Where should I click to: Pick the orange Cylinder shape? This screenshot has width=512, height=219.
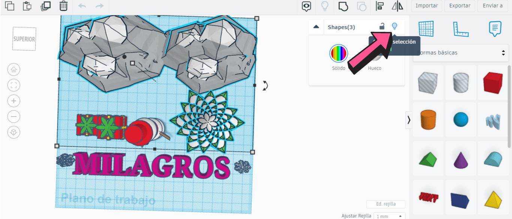pyautogui.click(x=428, y=120)
